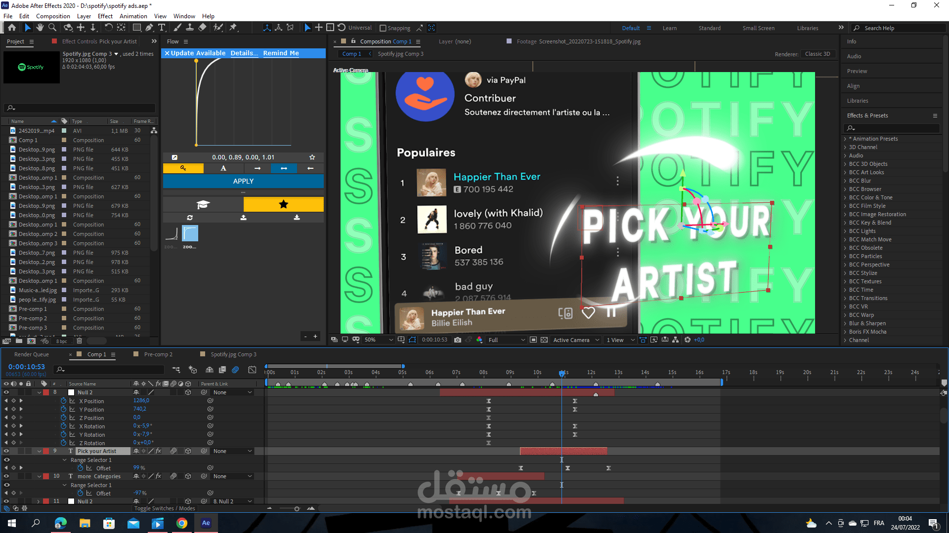
Task: Open the Active Camera view dropdown
Action: [x=576, y=340]
